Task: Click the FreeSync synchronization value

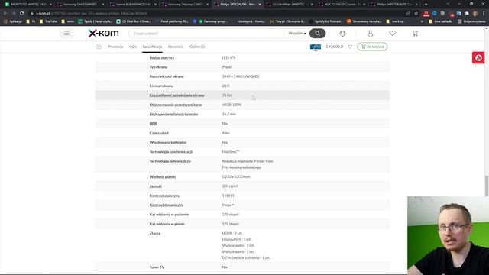Action: pos(231,152)
